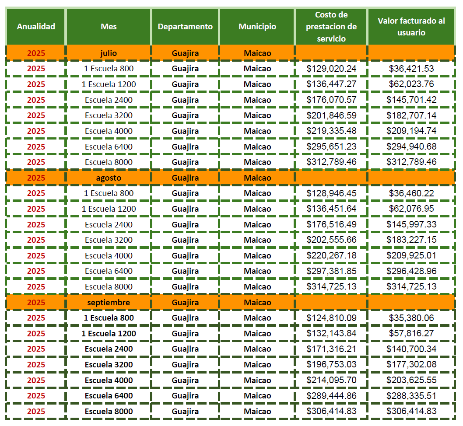Click the julio month row cell
Screen dimensions: 463x426
coord(109,53)
